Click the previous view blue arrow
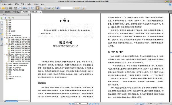The height and width of the screenshot is (105, 172). pyautogui.click(x=95, y=104)
